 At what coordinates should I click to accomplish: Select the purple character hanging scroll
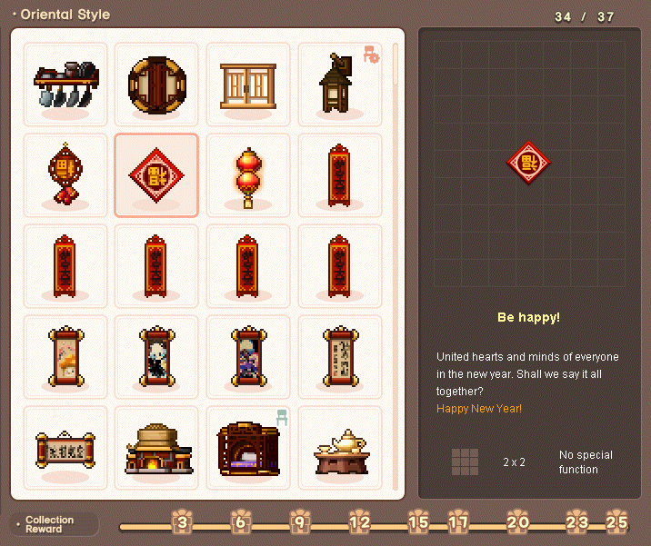248,356
